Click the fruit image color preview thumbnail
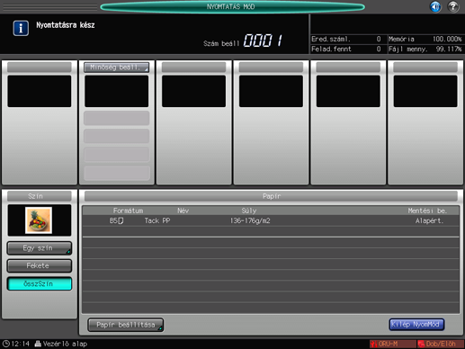The height and width of the screenshot is (349, 465). click(39, 220)
